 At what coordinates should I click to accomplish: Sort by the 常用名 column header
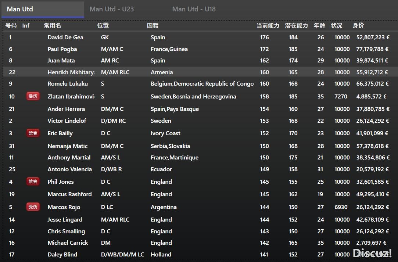[x=53, y=25]
